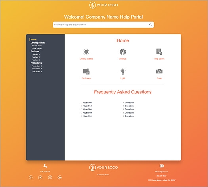Click the Company Name text under footer logo
Screen dimensions: 208x187
103,175
